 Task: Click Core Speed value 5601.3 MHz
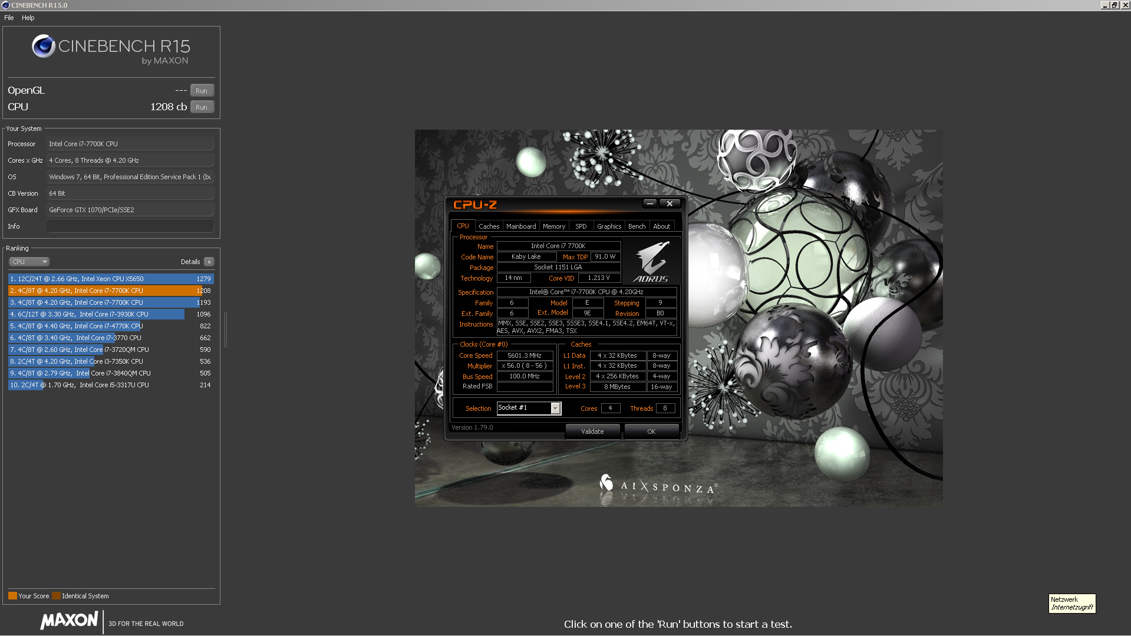525,355
